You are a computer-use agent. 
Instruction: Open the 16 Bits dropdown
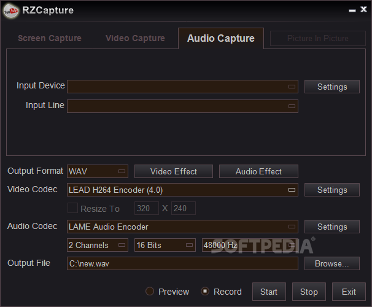(165, 245)
